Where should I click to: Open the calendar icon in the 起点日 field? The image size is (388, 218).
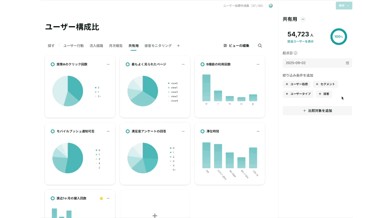347,63
